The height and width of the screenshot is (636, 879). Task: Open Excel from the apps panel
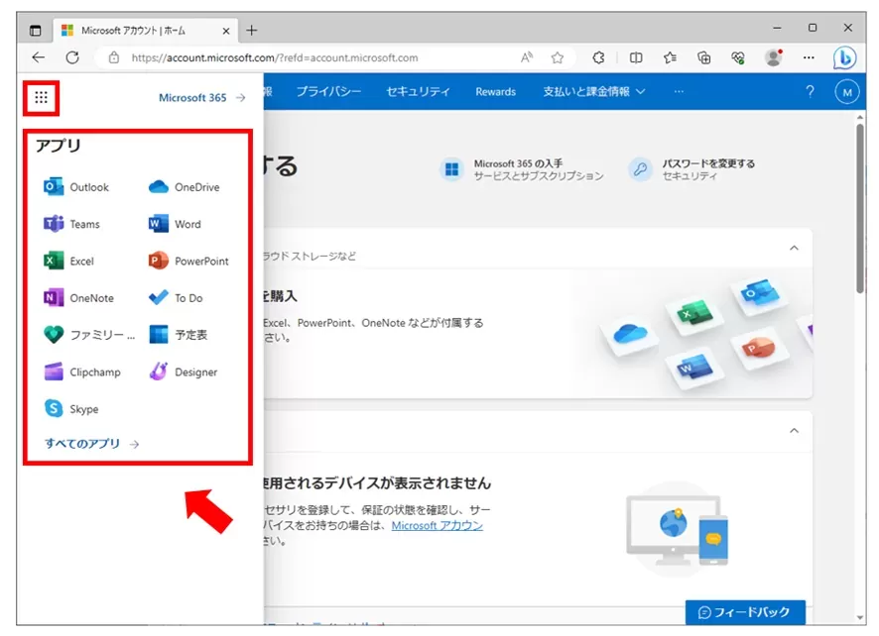(69, 262)
